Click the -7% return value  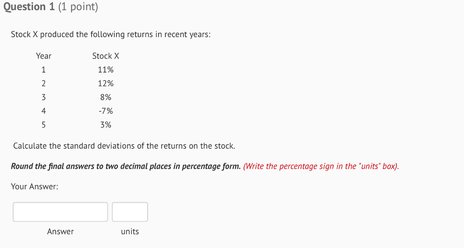click(x=106, y=111)
